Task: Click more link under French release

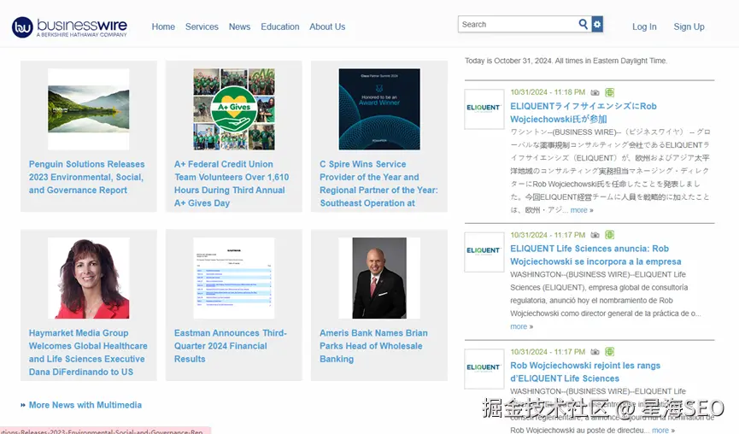Action: point(660,431)
